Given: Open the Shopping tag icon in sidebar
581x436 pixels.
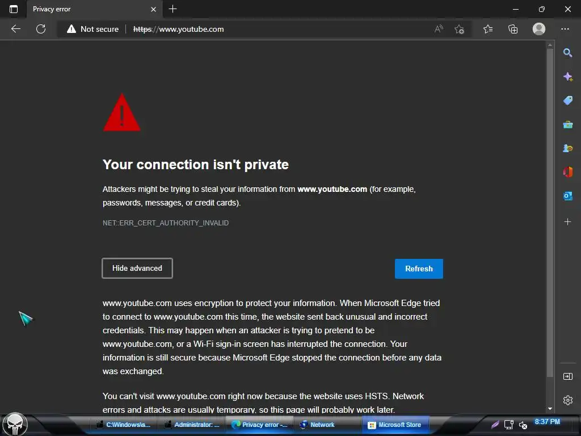Looking at the screenshot, I should click(567, 100).
